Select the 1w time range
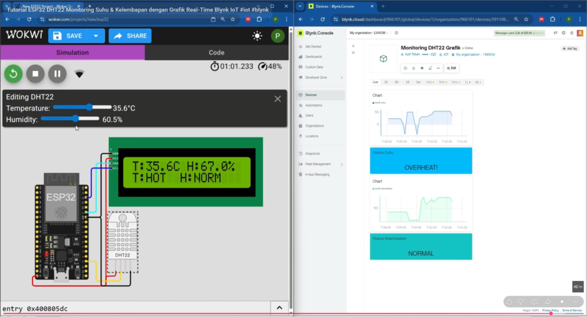The height and width of the screenshot is (317, 587). pyautogui.click(x=418, y=82)
